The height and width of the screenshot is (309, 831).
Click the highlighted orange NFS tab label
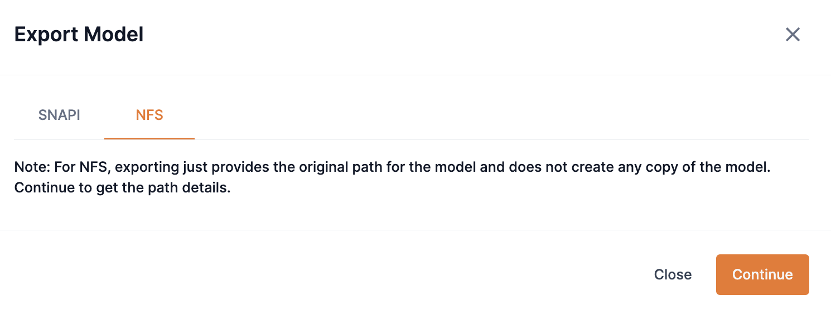coord(149,115)
